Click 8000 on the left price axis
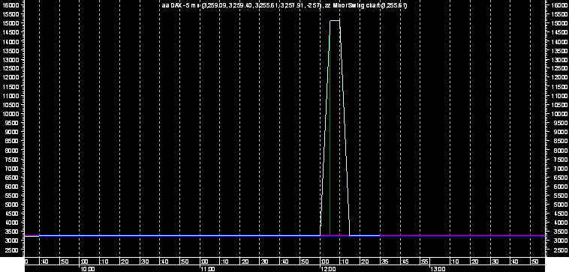 (11, 150)
